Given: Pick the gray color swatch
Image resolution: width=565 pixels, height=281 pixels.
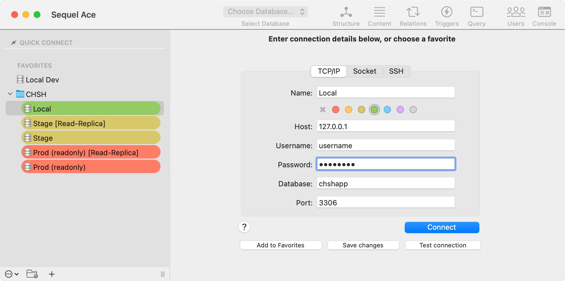Looking at the screenshot, I should pos(413,110).
